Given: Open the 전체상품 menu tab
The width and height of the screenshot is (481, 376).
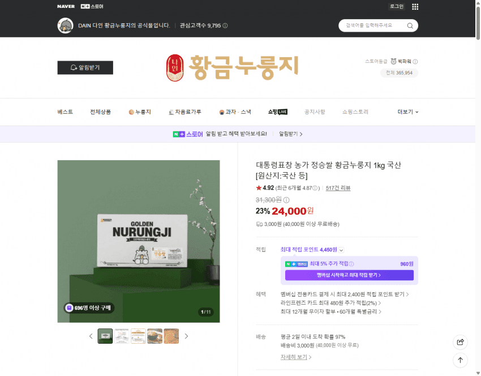Looking at the screenshot, I should (x=100, y=112).
